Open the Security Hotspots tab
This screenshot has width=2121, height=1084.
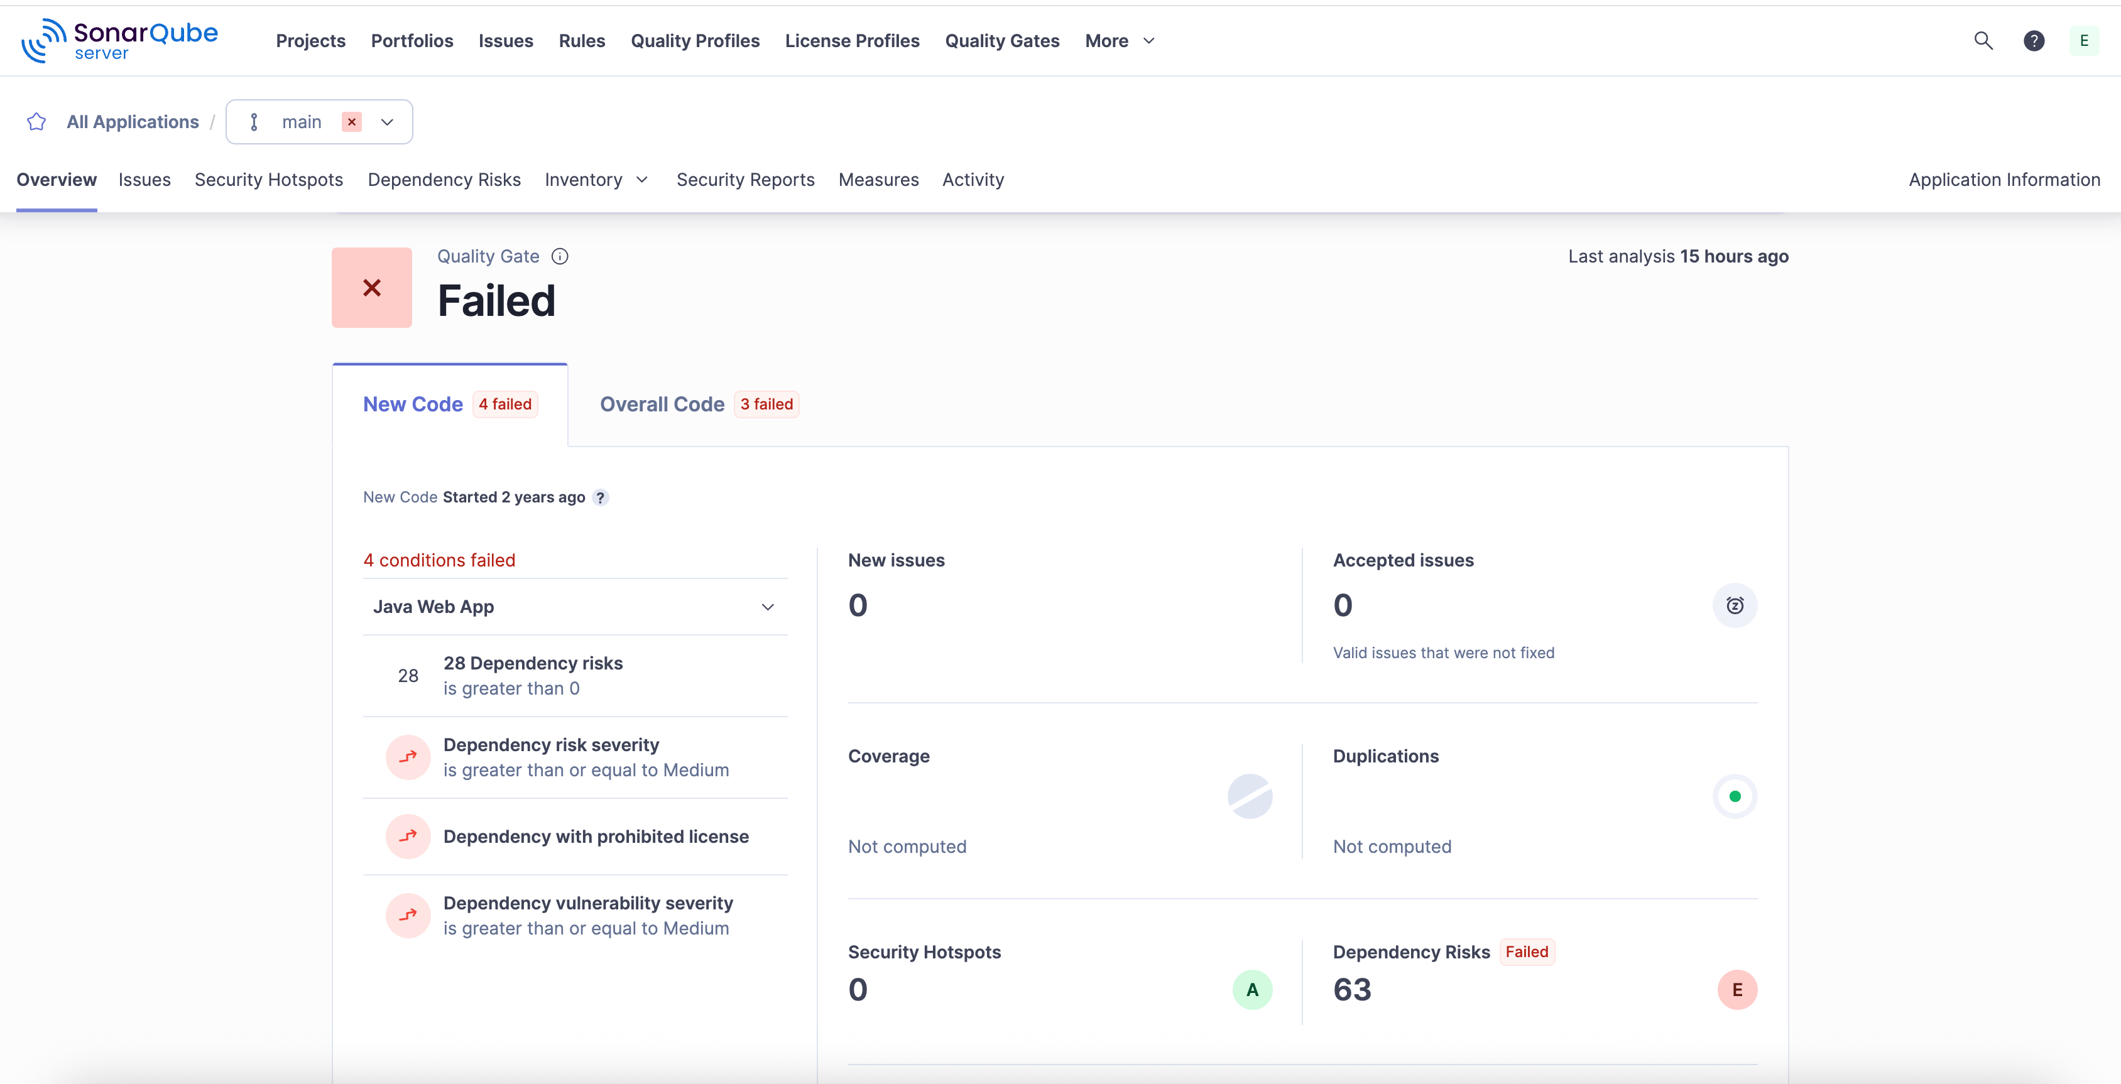tap(268, 180)
